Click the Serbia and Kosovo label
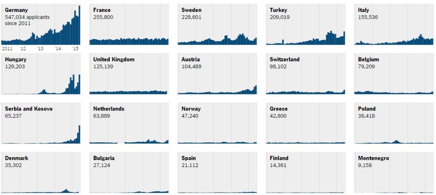This screenshot has height=195, width=436. coord(29,109)
